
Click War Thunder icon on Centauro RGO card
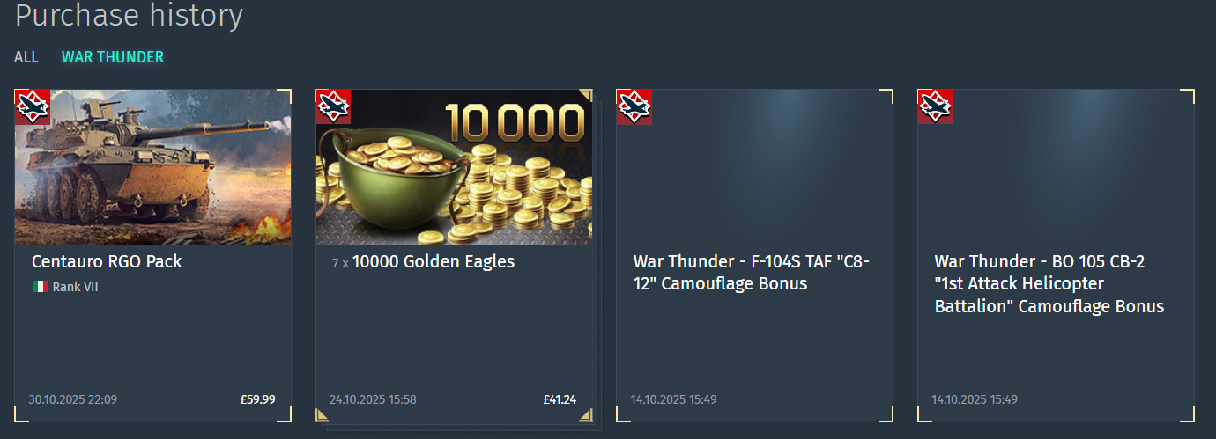pos(32,106)
